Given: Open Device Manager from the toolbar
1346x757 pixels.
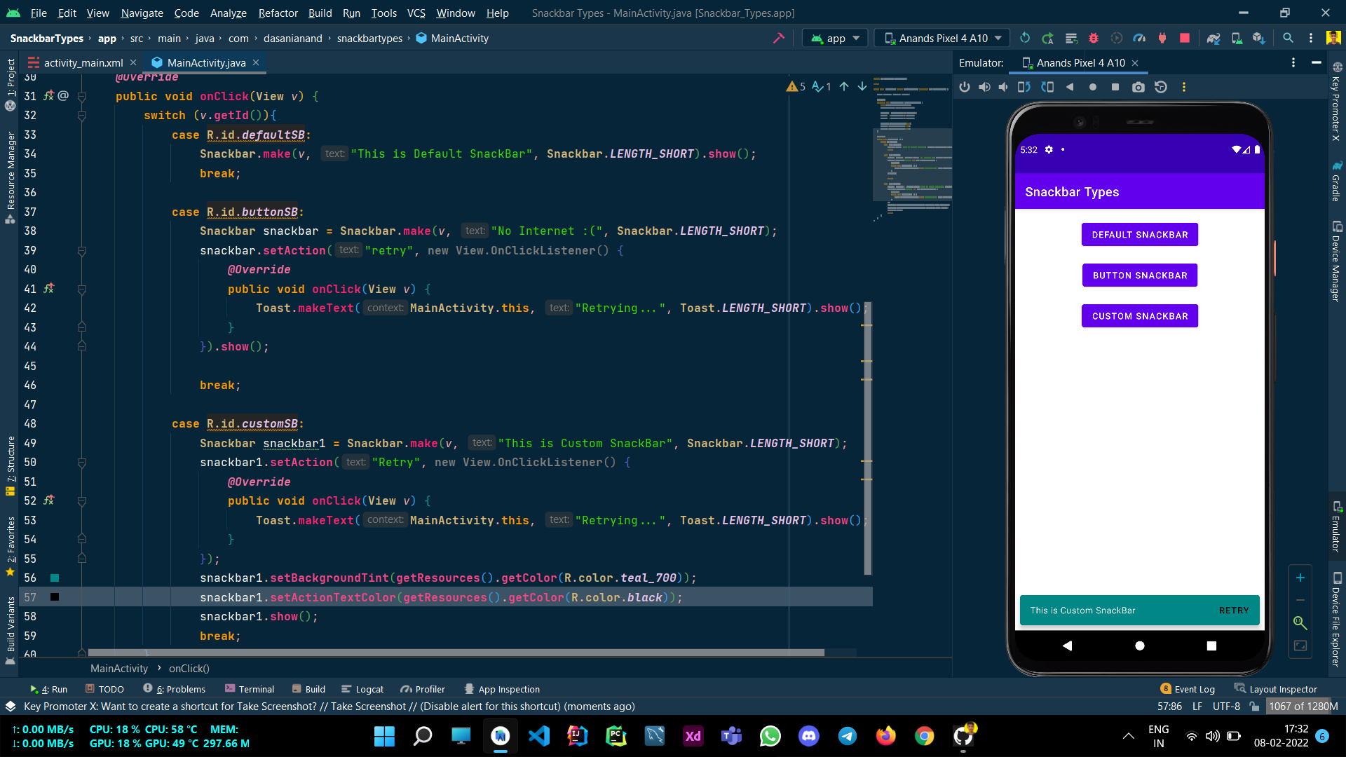Looking at the screenshot, I should (1237, 38).
